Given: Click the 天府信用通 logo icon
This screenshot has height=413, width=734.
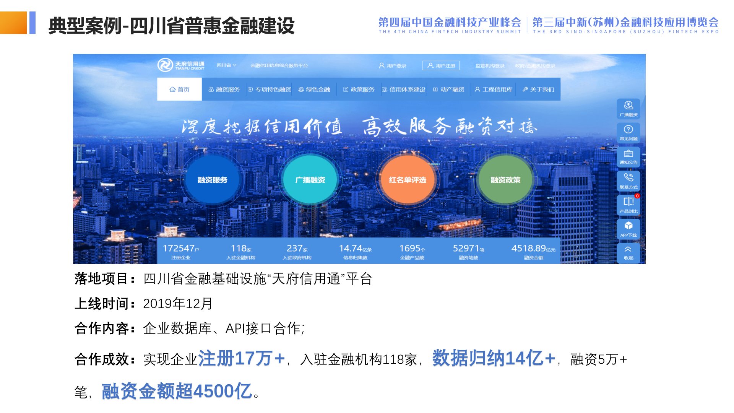Looking at the screenshot, I should point(165,65).
